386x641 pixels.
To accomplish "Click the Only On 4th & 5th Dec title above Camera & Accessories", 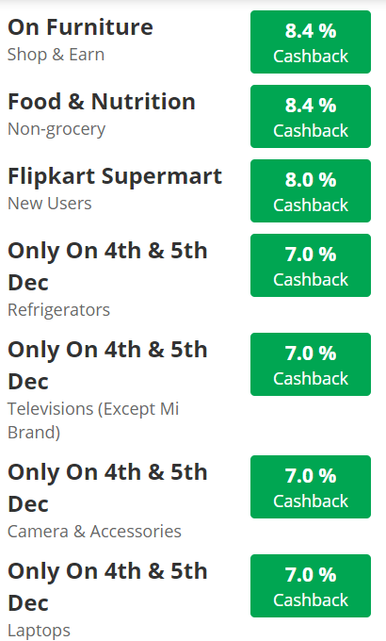I will coord(108,488).
